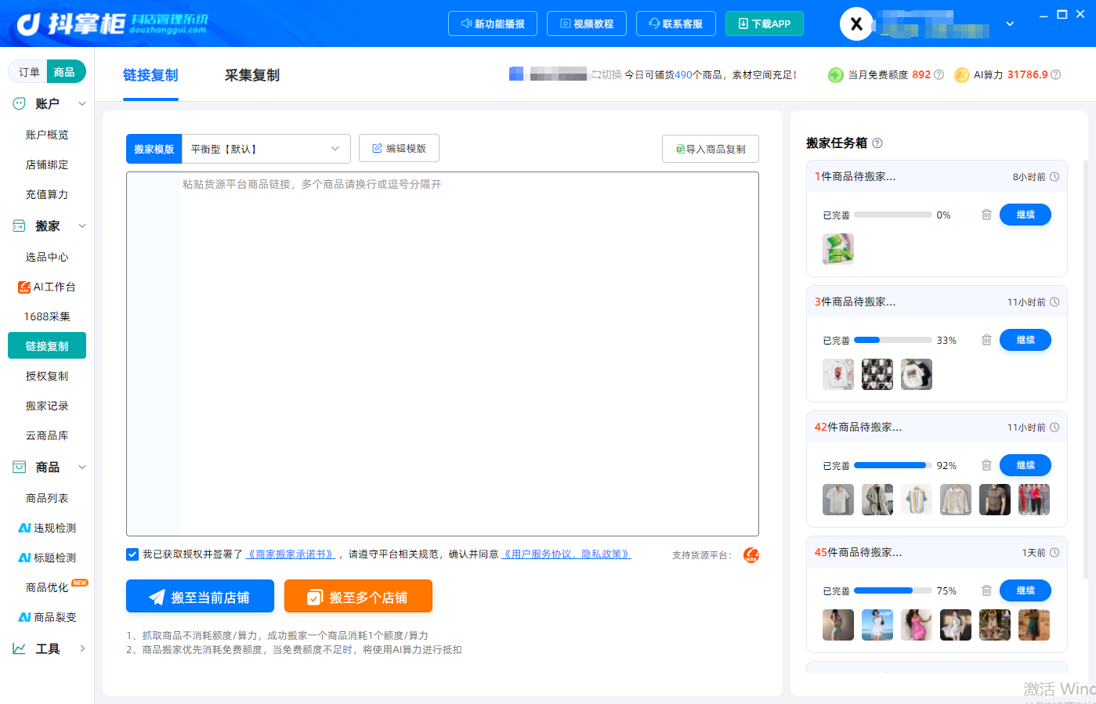The width and height of the screenshot is (1096, 704).
Task: Click the 导入商品复制 button
Action: [711, 149]
